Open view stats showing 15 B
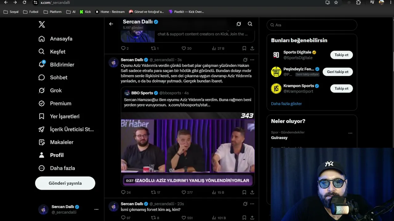The image size is (394, 221). (218, 192)
